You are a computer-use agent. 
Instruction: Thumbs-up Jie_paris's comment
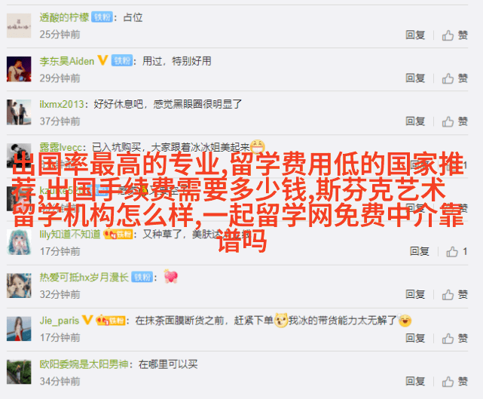(454, 338)
